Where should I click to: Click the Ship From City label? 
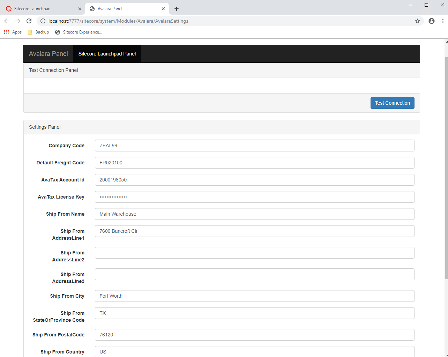(67, 296)
